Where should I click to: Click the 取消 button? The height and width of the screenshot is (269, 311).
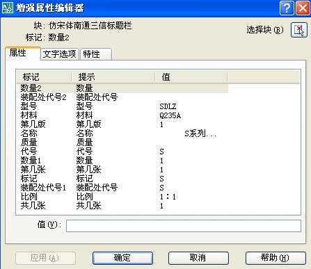click(x=198, y=258)
